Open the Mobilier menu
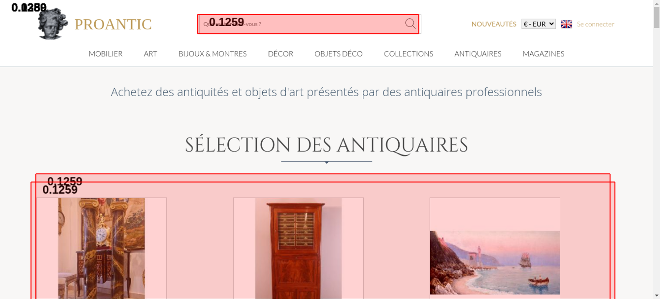This screenshot has height=299, width=660. pos(106,54)
